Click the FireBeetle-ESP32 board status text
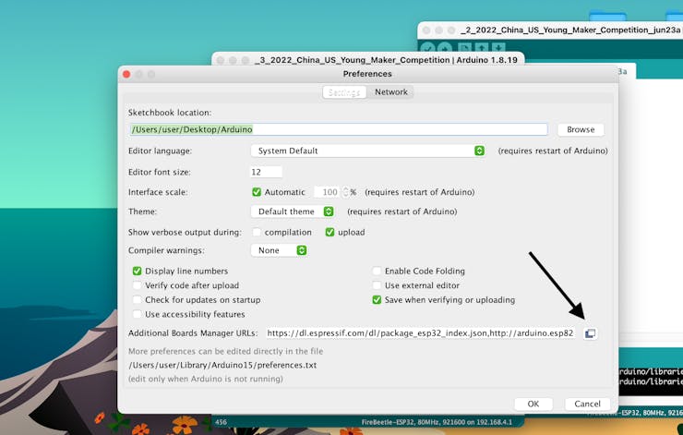683x435 pixels. 437,422
